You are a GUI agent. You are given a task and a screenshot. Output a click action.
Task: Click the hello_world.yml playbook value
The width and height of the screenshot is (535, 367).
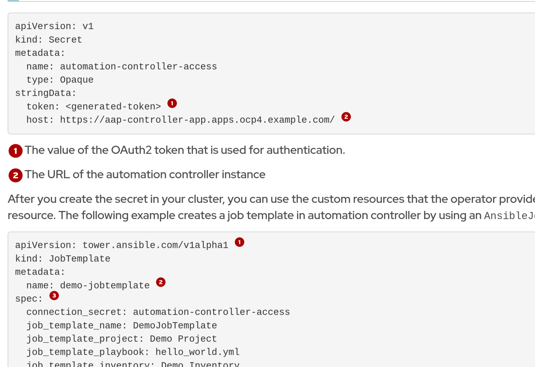197,352
